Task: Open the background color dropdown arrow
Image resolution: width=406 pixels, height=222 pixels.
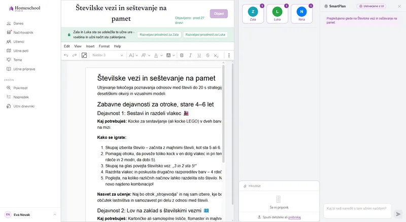Action: coord(174,55)
